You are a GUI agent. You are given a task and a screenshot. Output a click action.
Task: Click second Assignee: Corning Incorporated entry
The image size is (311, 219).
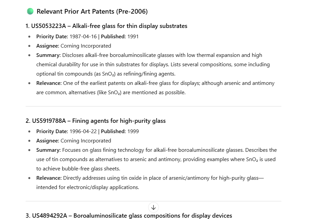[x=74, y=141]
